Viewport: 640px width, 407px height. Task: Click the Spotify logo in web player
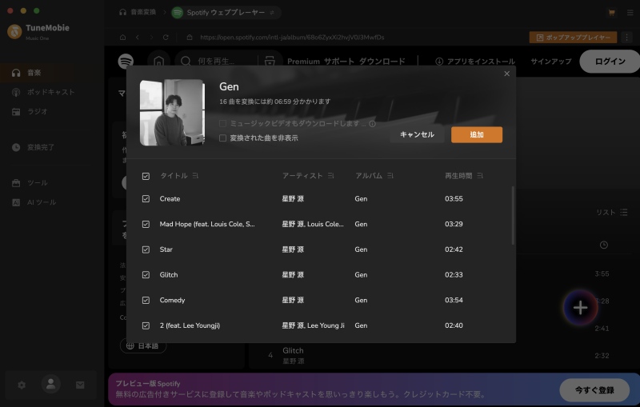126,62
